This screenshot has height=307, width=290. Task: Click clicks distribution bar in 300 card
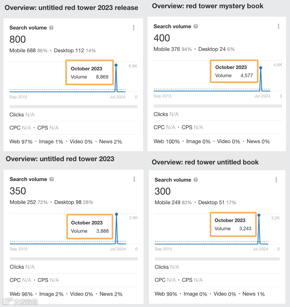pyautogui.click(x=217, y=259)
